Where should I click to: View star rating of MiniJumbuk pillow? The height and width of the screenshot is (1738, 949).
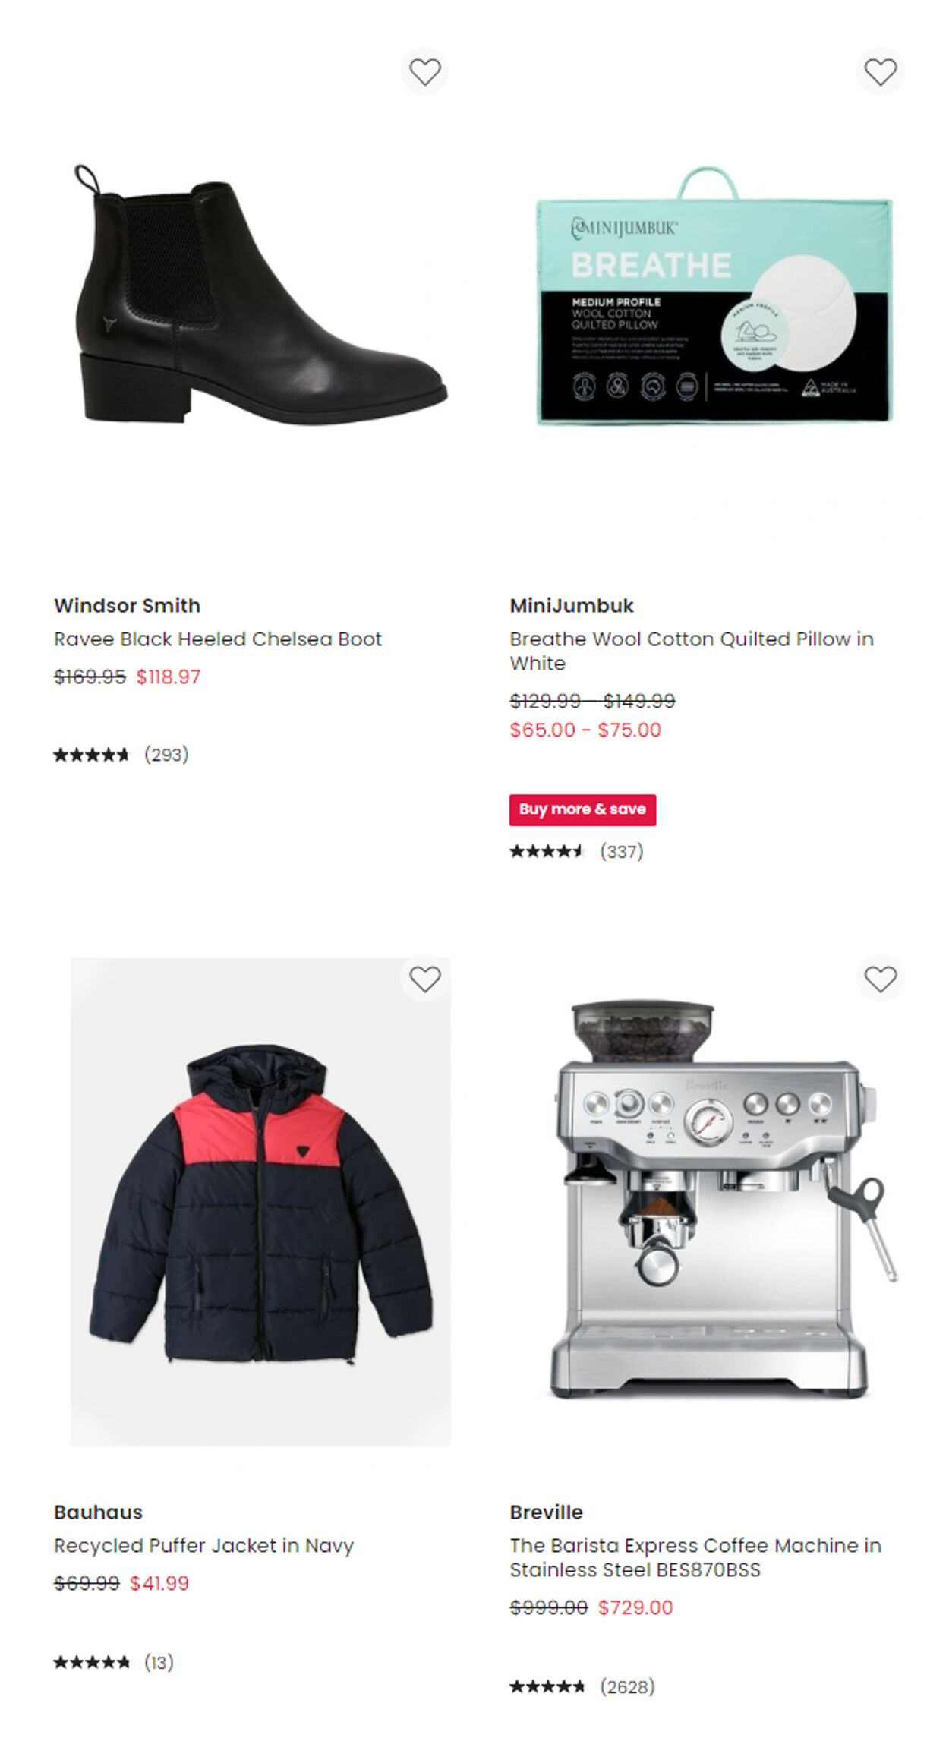[x=547, y=851]
